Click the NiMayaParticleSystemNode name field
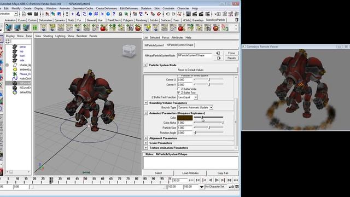Screen dimensions: 350x197 195,55
